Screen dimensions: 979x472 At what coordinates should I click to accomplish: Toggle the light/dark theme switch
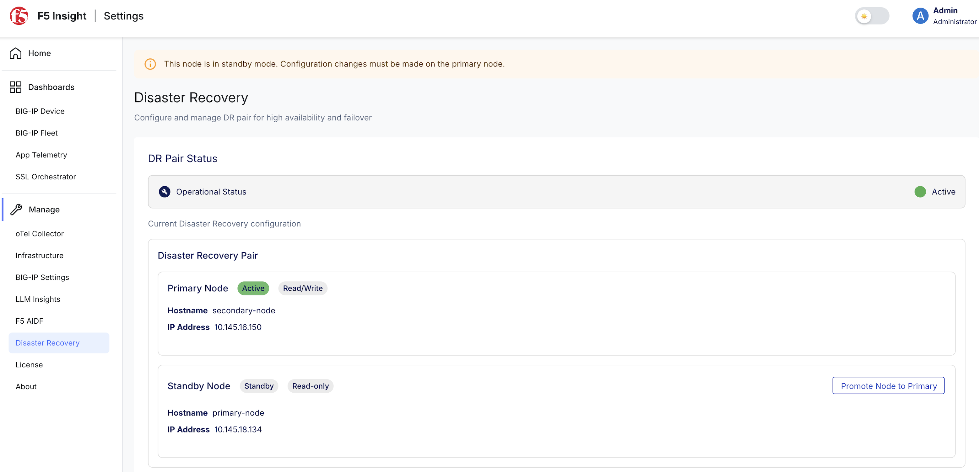click(x=872, y=16)
